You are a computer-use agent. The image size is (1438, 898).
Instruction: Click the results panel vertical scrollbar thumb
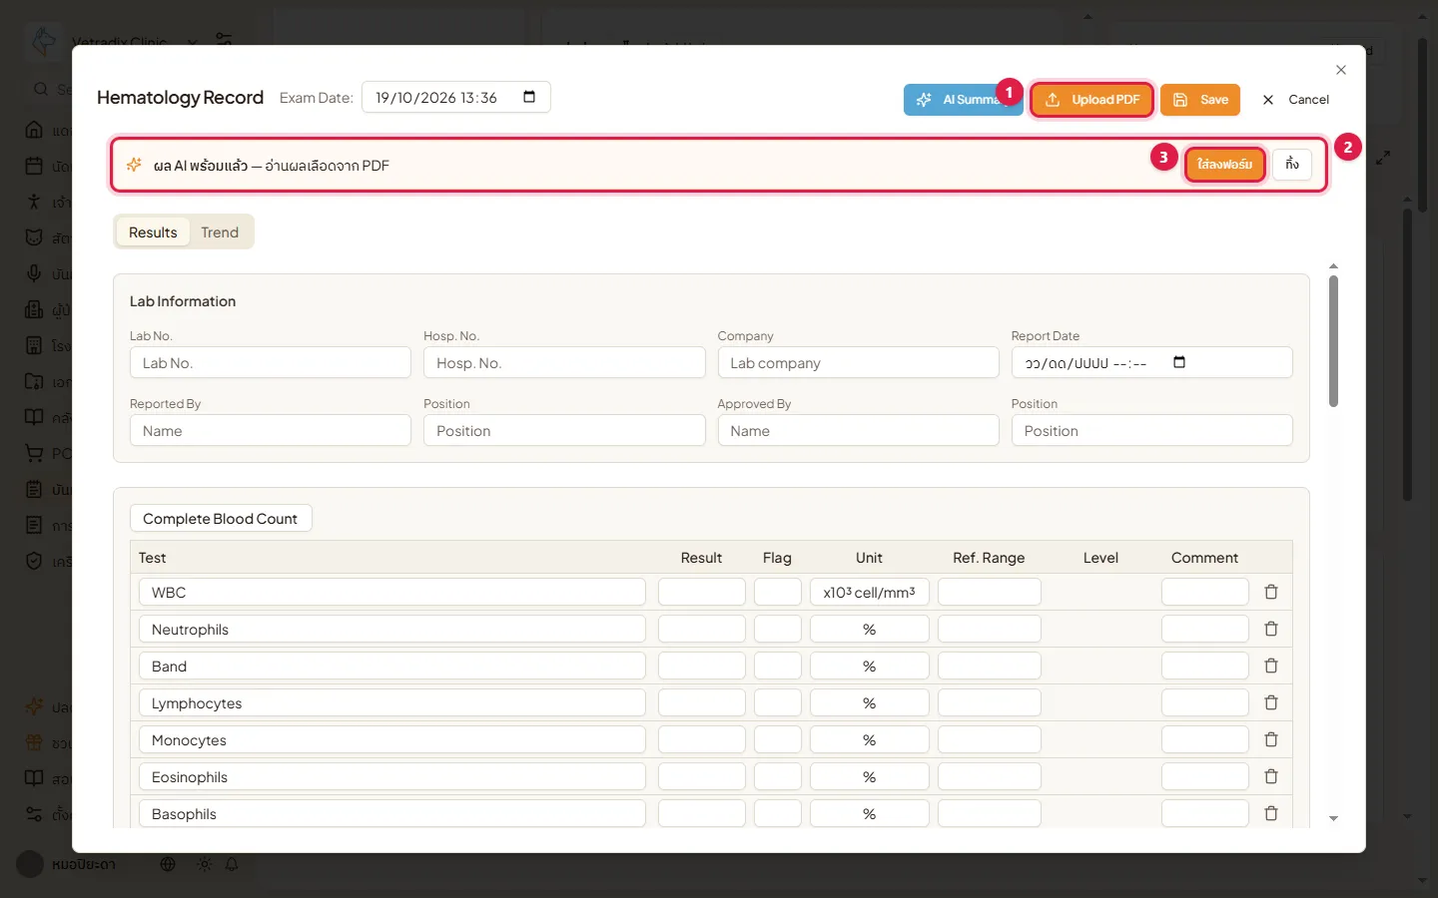[x=1333, y=341]
